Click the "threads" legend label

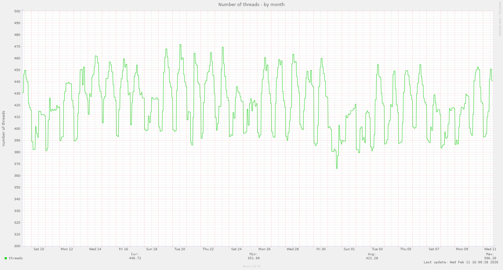(16, 258)
